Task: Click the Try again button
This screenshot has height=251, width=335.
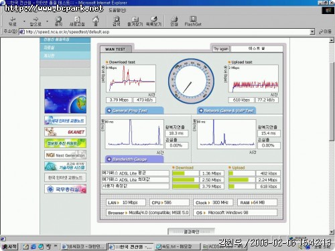Action: (x=221, y=49)
